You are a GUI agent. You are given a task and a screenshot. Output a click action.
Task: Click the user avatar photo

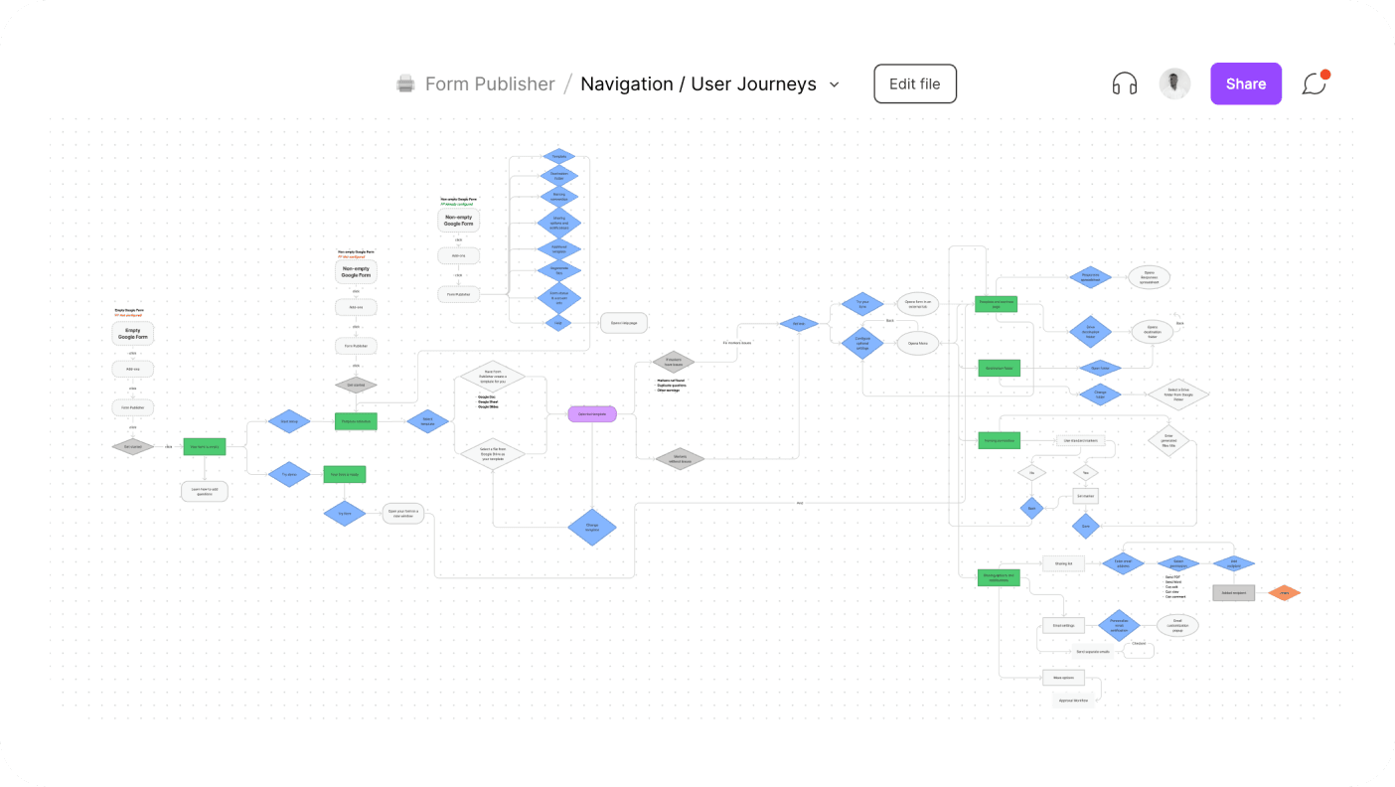click(x=1174, y=84)
